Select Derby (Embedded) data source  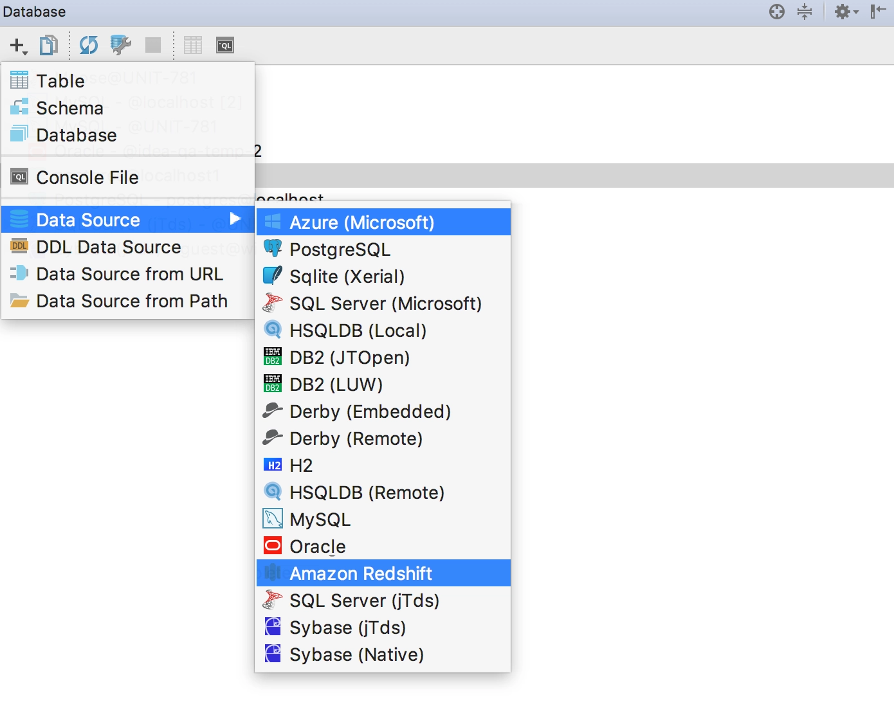point(383,411)
